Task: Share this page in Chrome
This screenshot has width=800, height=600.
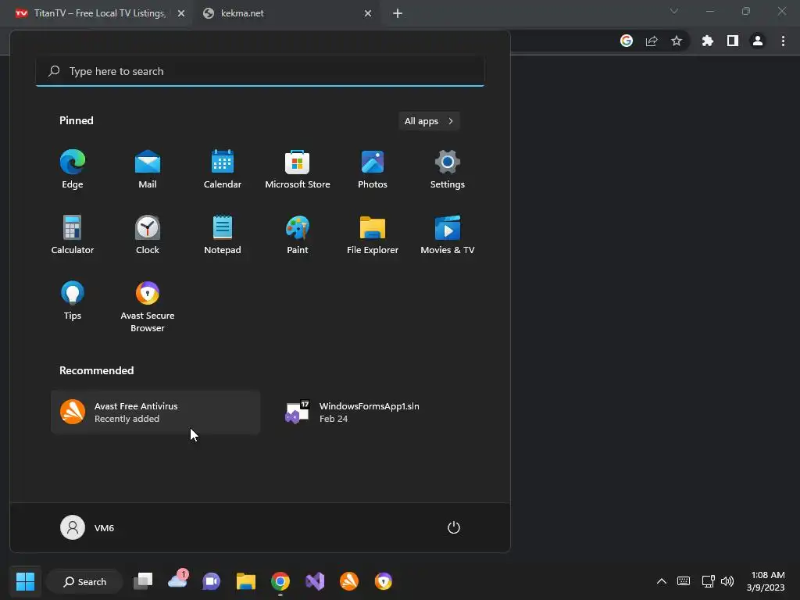Action: [x=652, y=41]
